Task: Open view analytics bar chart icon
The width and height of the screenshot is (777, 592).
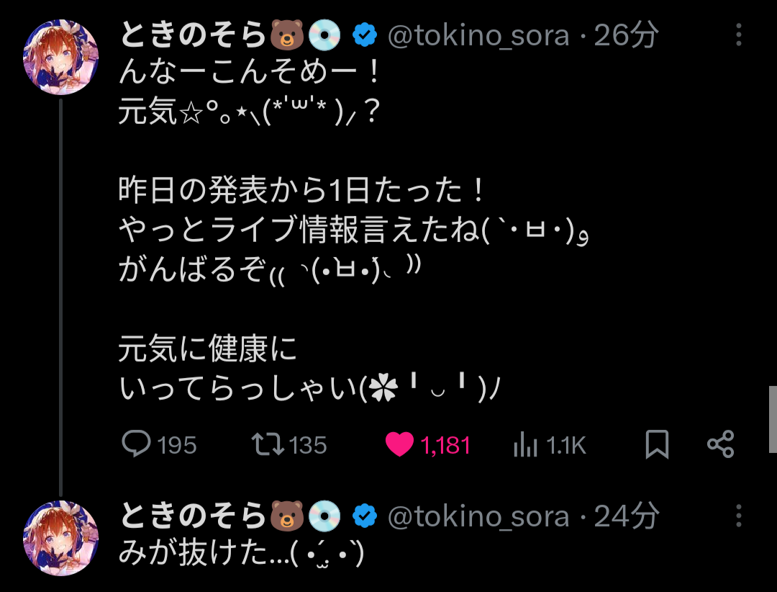Action: point(526,446)
